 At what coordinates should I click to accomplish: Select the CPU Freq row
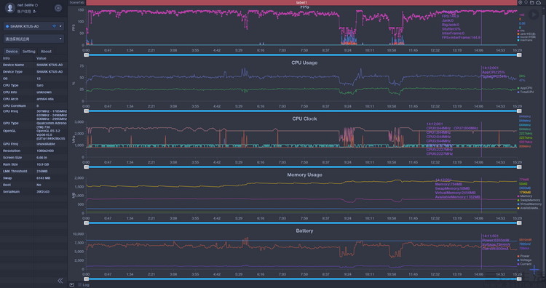33,115
